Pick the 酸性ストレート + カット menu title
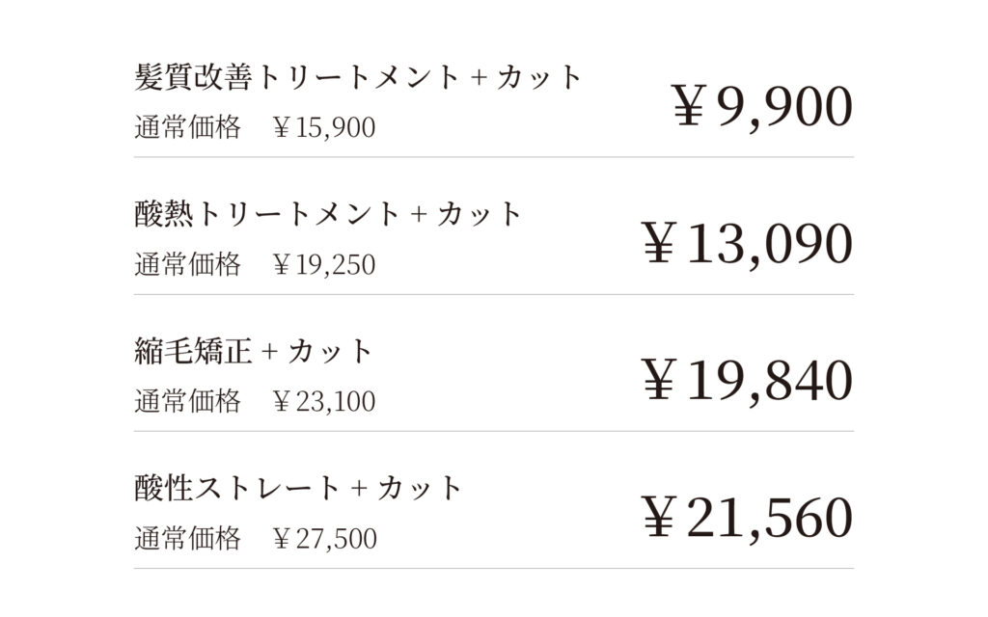 tap(298, 489)
